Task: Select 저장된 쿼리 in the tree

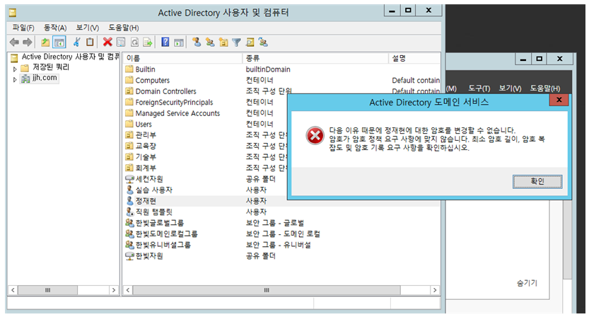Action: (51, 67)
